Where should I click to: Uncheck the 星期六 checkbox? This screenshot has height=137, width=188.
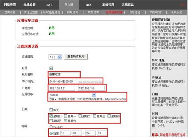coord(65,121)
